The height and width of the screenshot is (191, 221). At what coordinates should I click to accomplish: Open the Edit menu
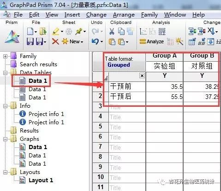tap(34, 15)
